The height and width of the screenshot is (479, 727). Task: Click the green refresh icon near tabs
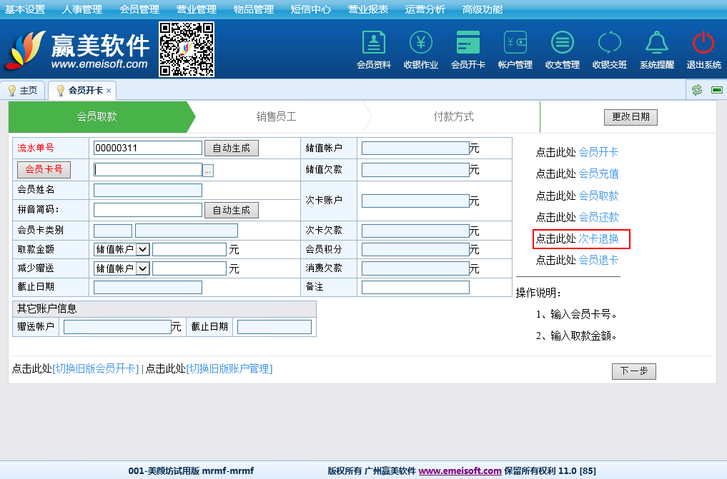tap(696, 90)
